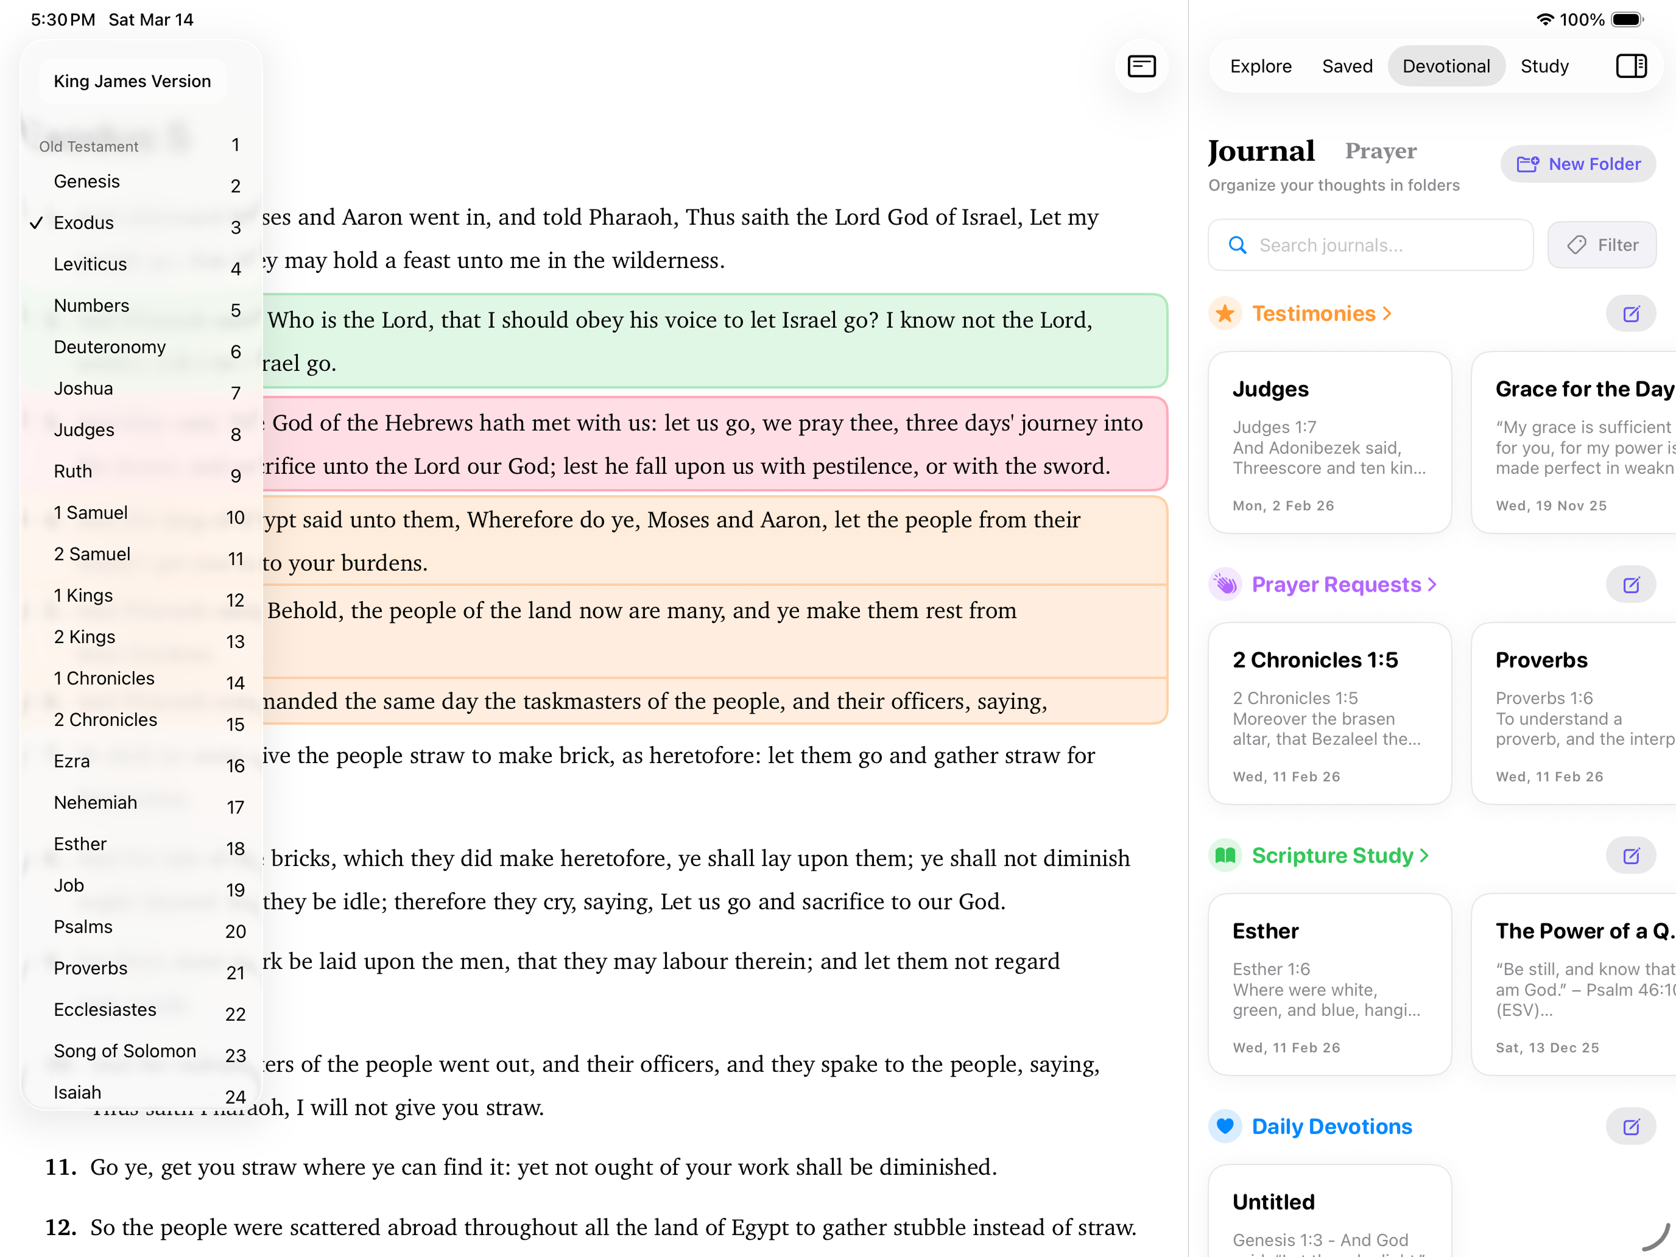This screenshot has width=1676, height=1257.
Task: Choose Nehemiah from the book list
Action: (96, 803)
